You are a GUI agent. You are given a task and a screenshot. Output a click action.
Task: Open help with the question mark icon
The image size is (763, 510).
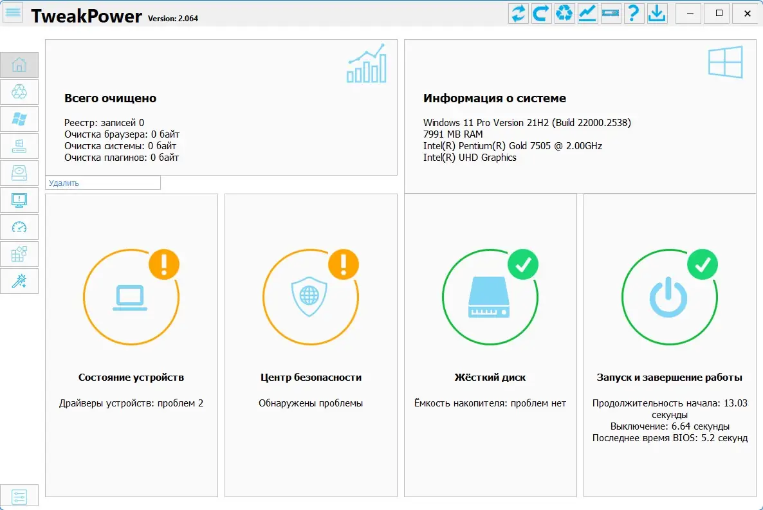pos(634,13)
